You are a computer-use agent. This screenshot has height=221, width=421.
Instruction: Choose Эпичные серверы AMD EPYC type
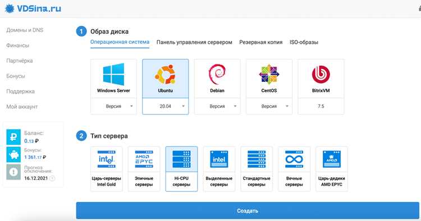click(x=144, y=169)
